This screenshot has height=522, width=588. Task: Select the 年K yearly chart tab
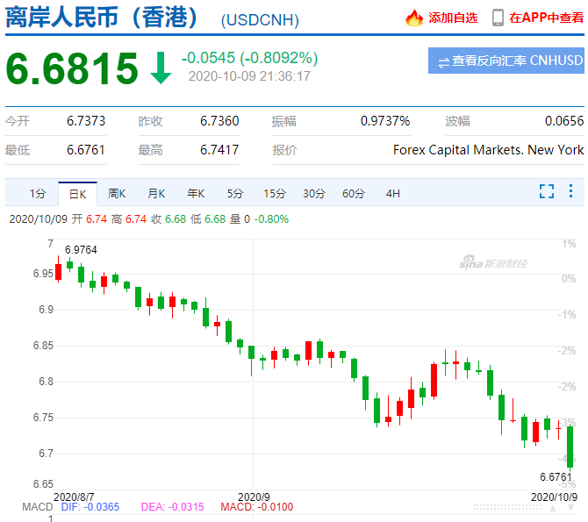[x=195, y=193]
